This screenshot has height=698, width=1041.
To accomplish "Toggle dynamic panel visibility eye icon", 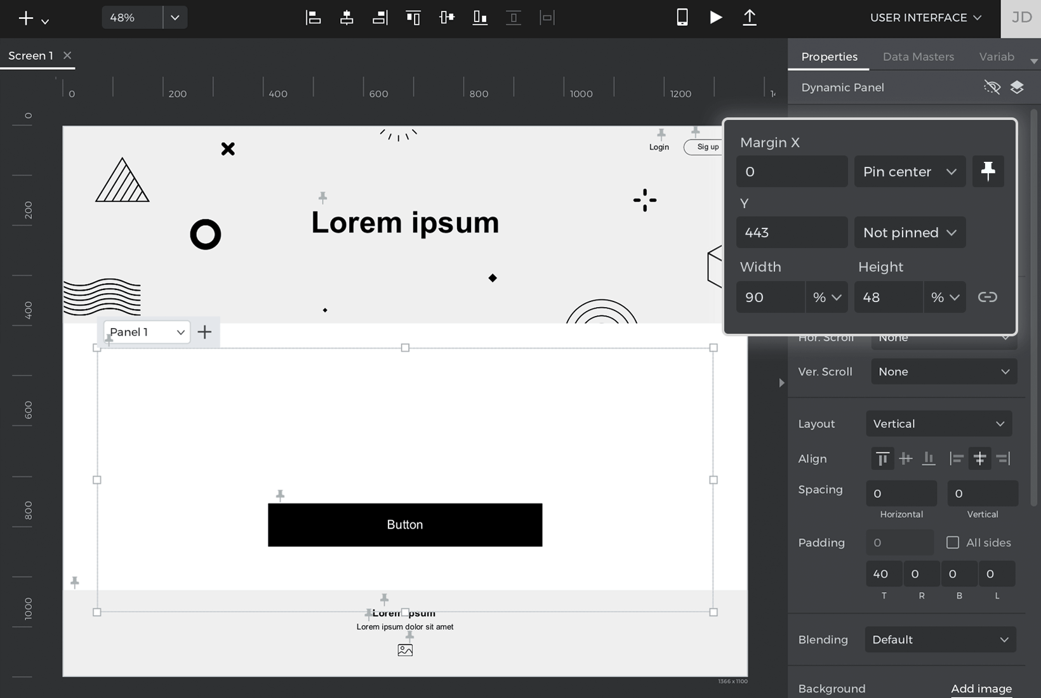I will (991, 87).
